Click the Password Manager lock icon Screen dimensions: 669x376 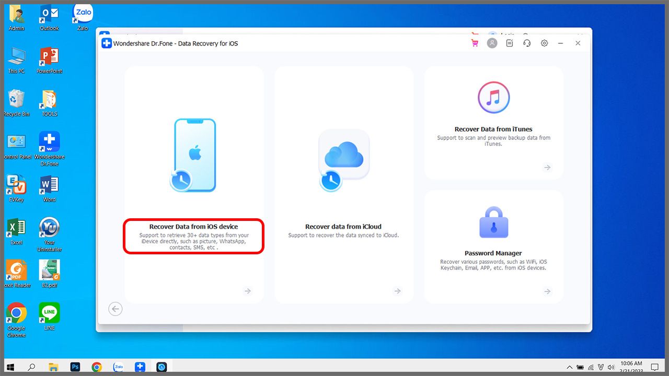[x=493, y=222]
